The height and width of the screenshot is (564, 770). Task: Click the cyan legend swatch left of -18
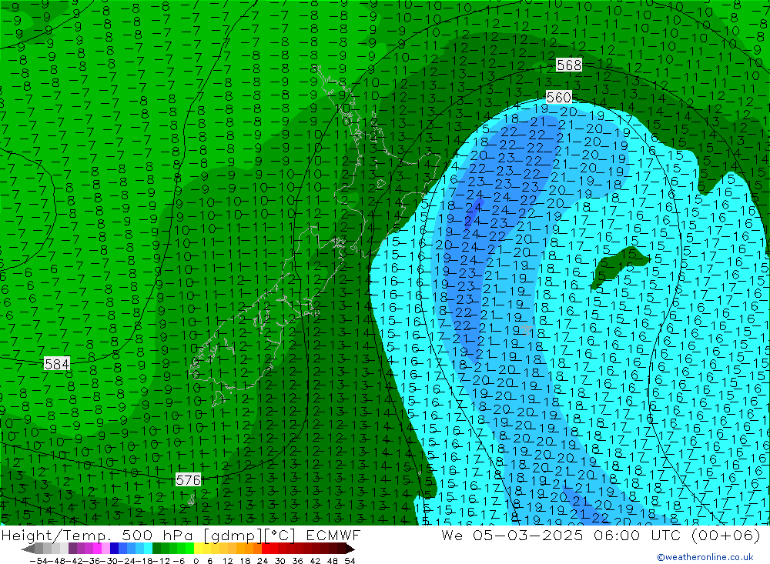(148, 548)
